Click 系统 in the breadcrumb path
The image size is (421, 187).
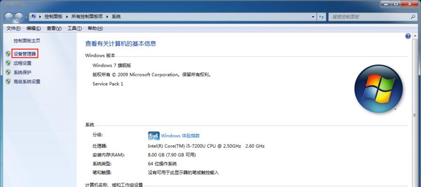(116, 17)
